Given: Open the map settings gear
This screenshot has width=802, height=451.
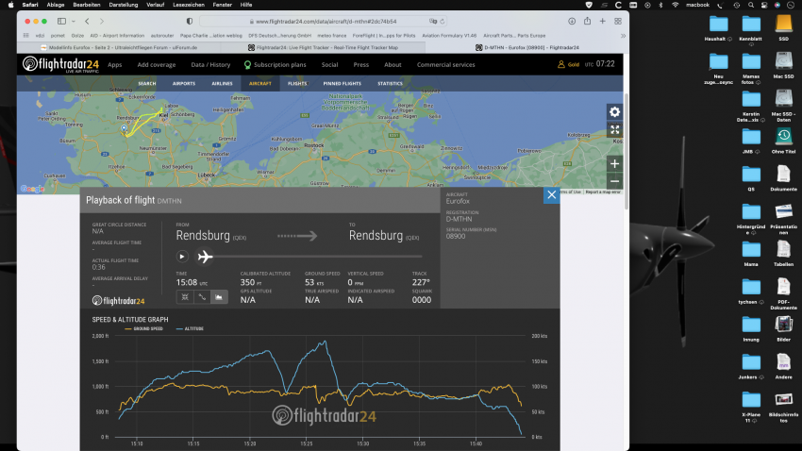Looking at the screenshot, I should pos(614,112).
